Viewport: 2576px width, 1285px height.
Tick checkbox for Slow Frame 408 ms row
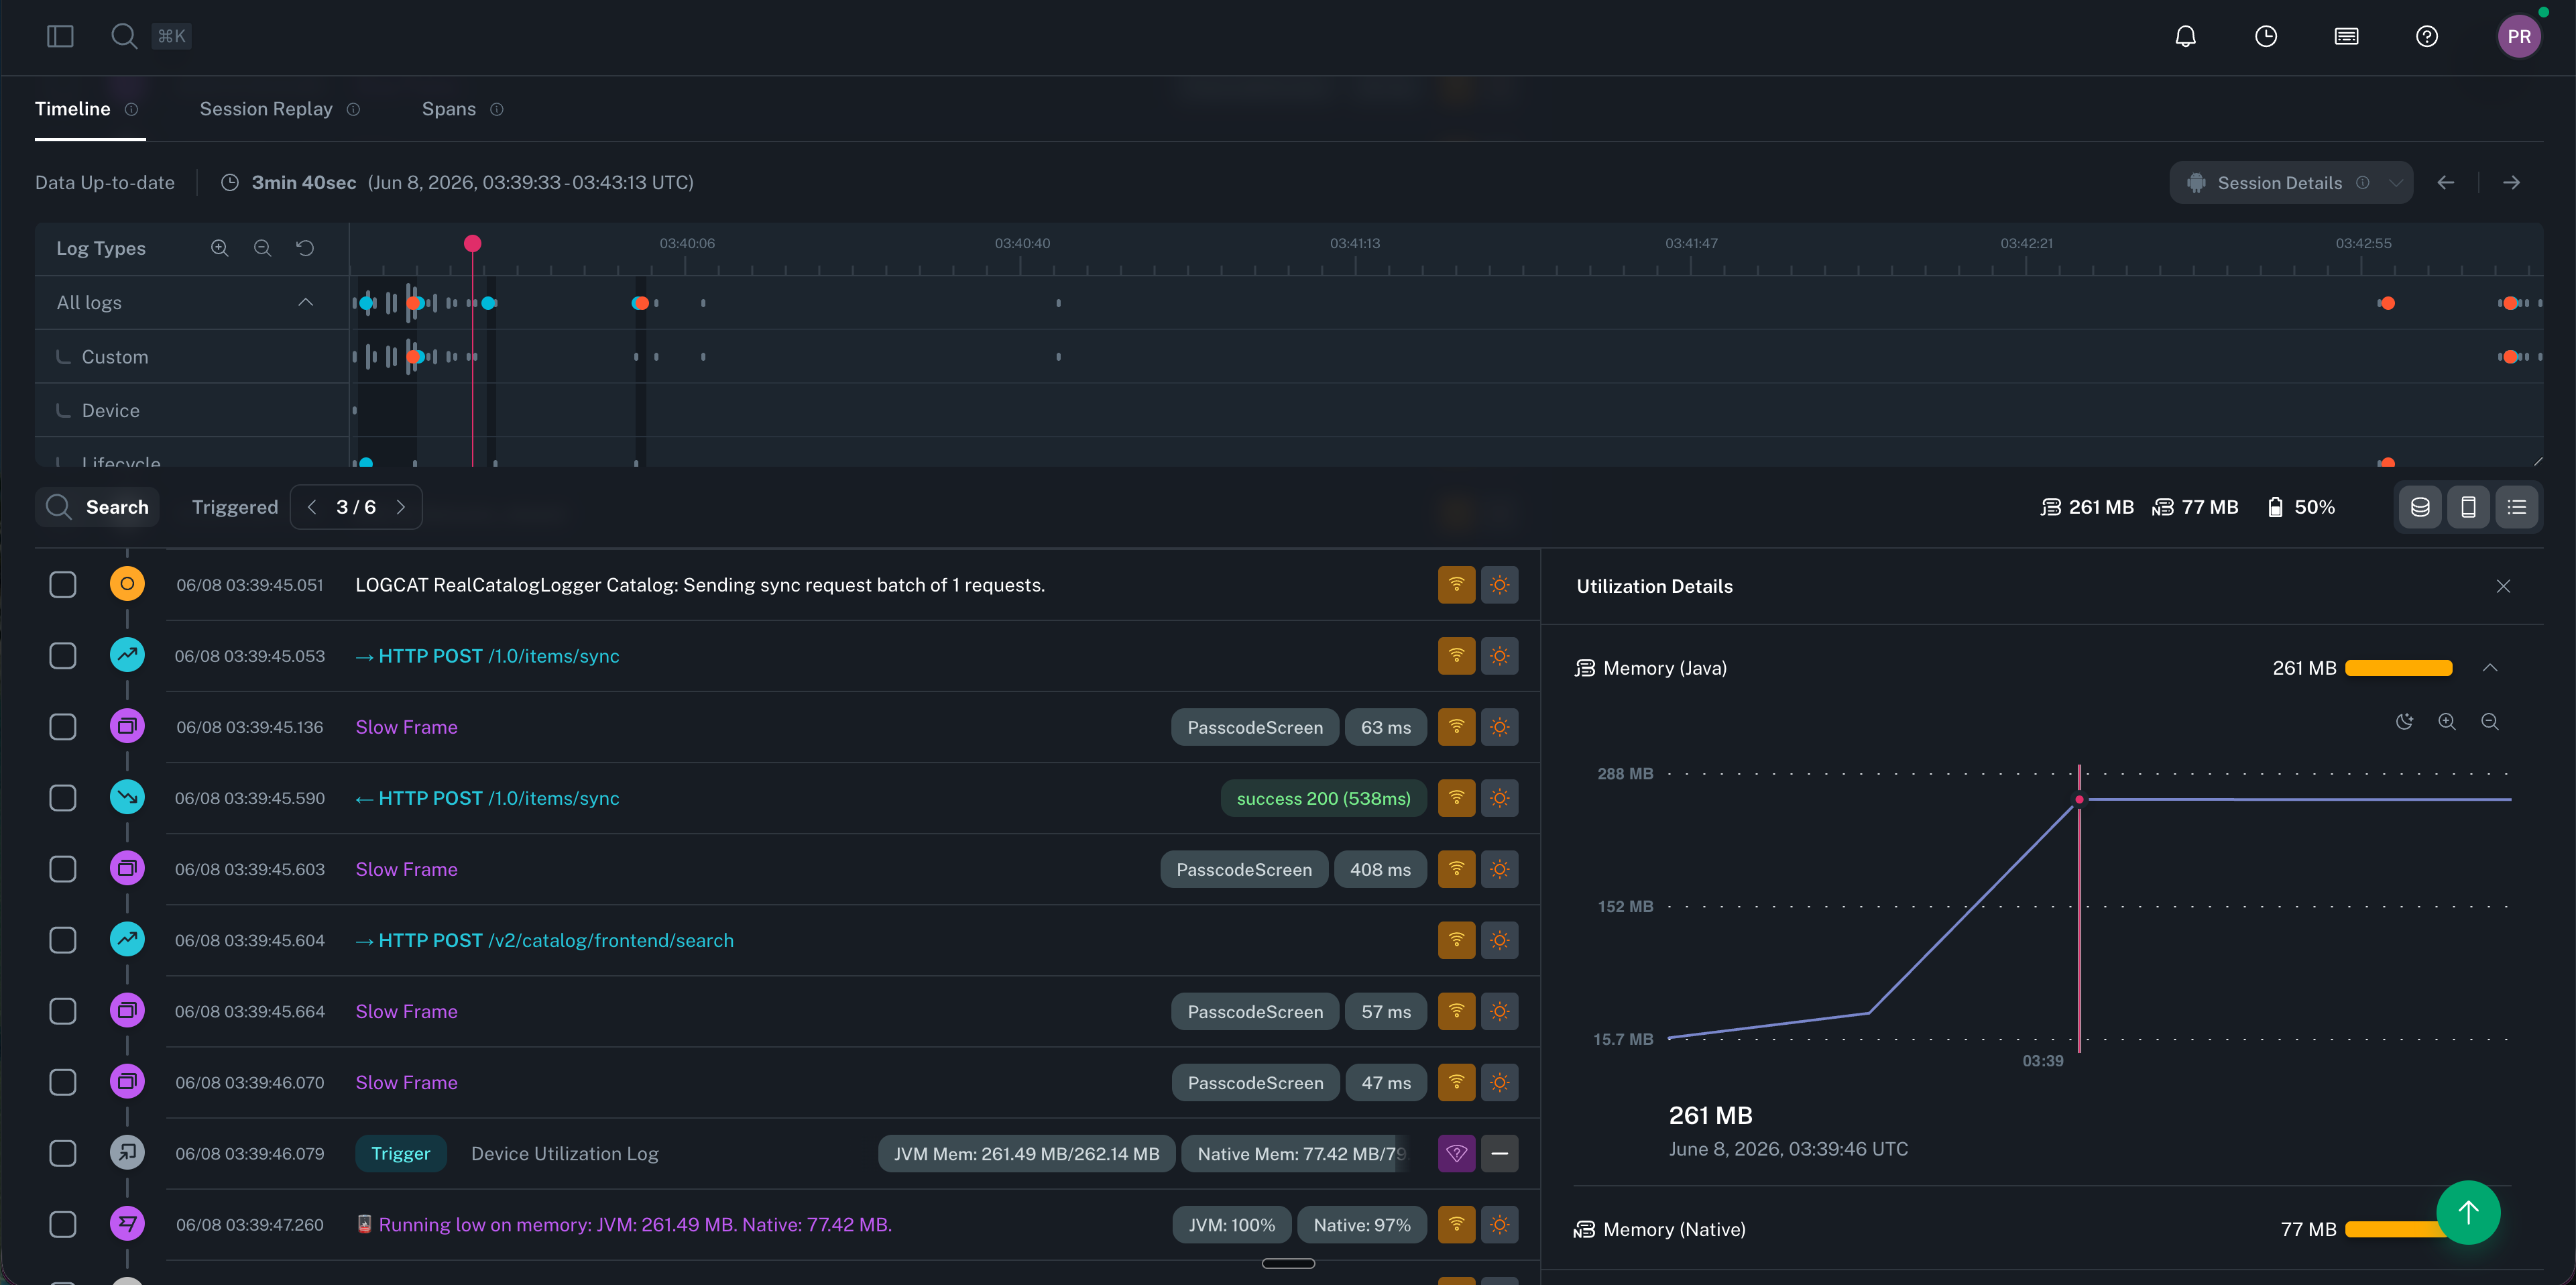(x=63, y=869)
